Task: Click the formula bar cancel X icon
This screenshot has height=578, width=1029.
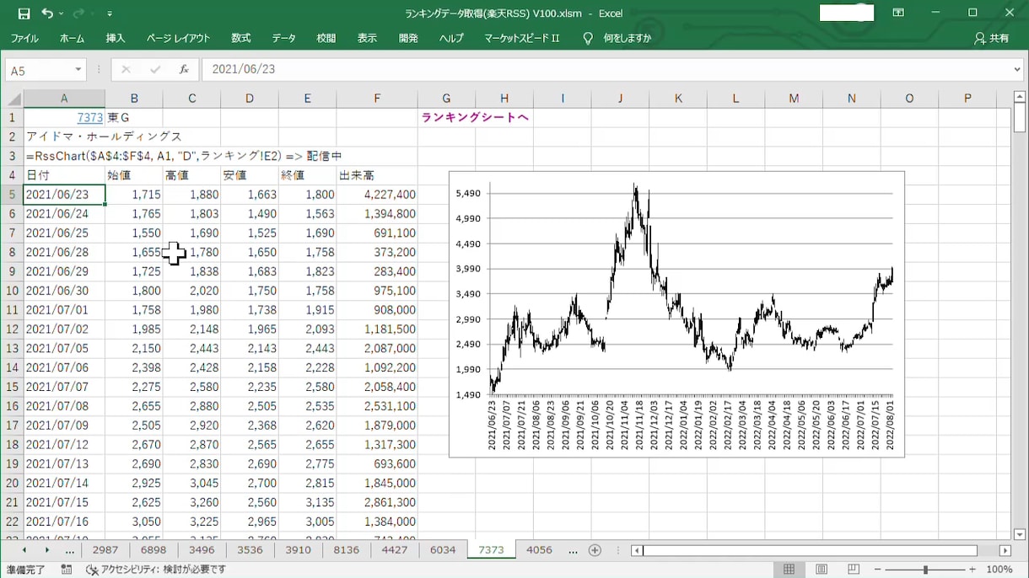Action: (126, 69)
